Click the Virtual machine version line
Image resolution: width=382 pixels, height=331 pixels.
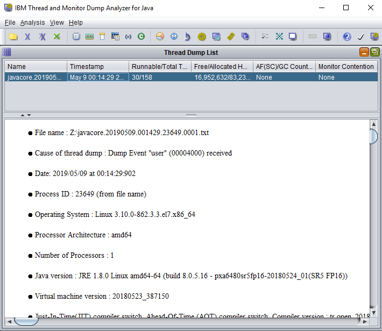click(102, 296)
